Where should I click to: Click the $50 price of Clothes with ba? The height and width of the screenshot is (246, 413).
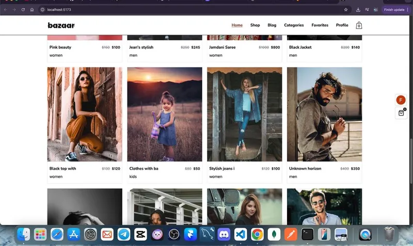(x=197, y=169)
